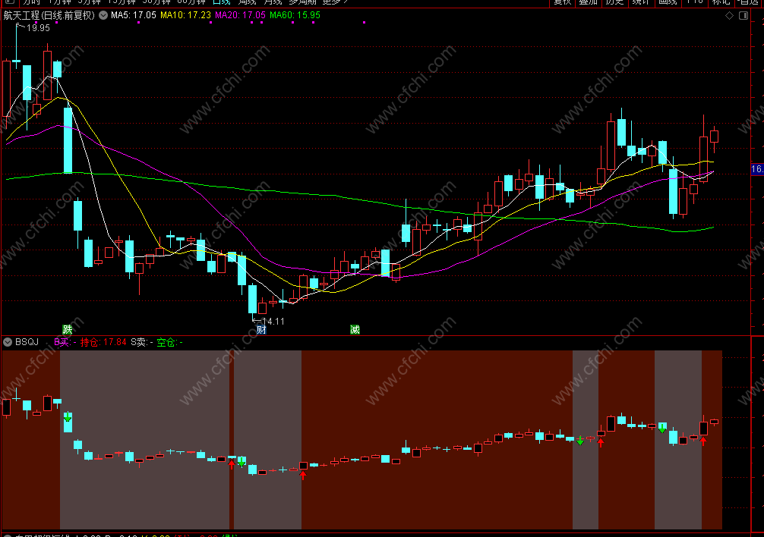Click the blue 财 marker below the chart
This screenshot has height=537, width=764.
(261, 330)
